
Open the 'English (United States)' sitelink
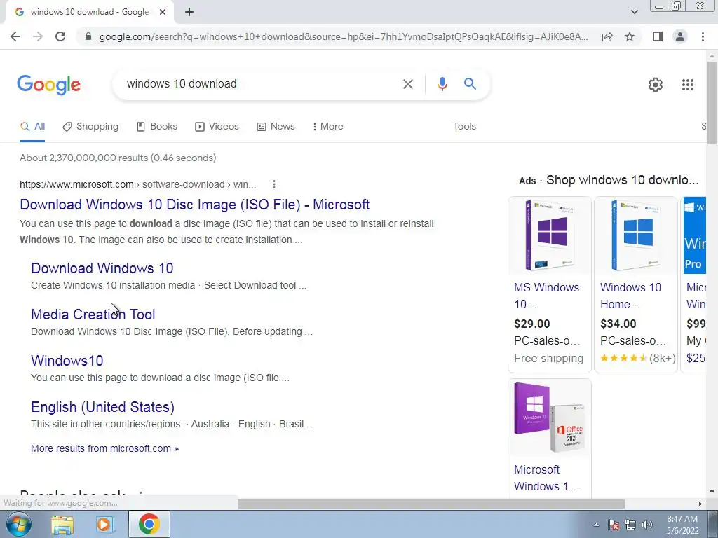[102, 407]
